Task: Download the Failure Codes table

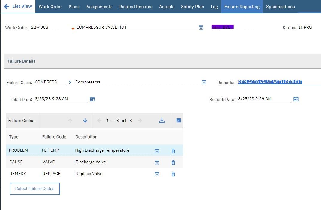Action: click(162, 121)
